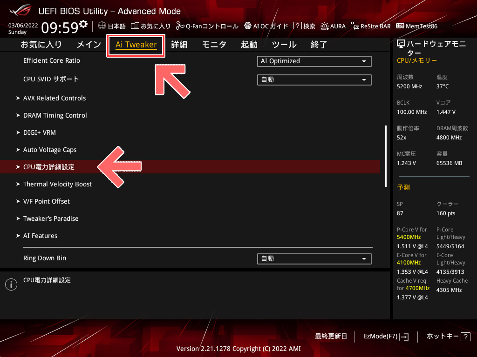Viewport: 477px width, 357px height.
Task: Click the 160 pts cooler score
Action: (446, 213)
